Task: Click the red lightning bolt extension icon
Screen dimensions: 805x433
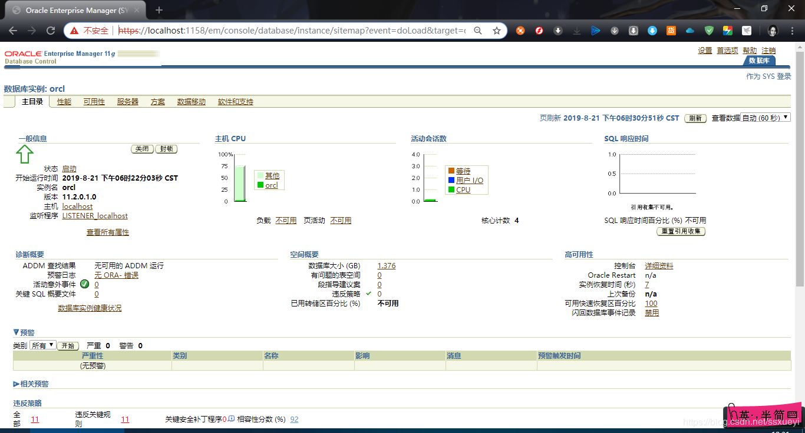Action: 539,31
